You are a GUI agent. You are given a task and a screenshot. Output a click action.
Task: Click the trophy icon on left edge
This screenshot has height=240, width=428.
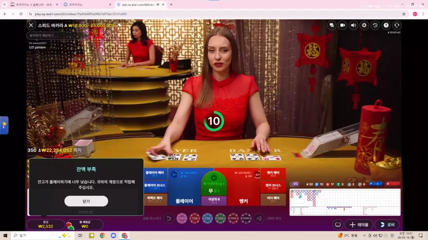click(x=4, y=125)
